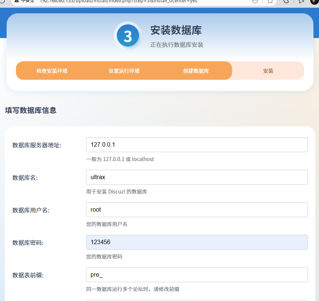Click the 数据库用户名: label
Screen dimensions: 319x301
pyautogui.click(x=31, y=210)
